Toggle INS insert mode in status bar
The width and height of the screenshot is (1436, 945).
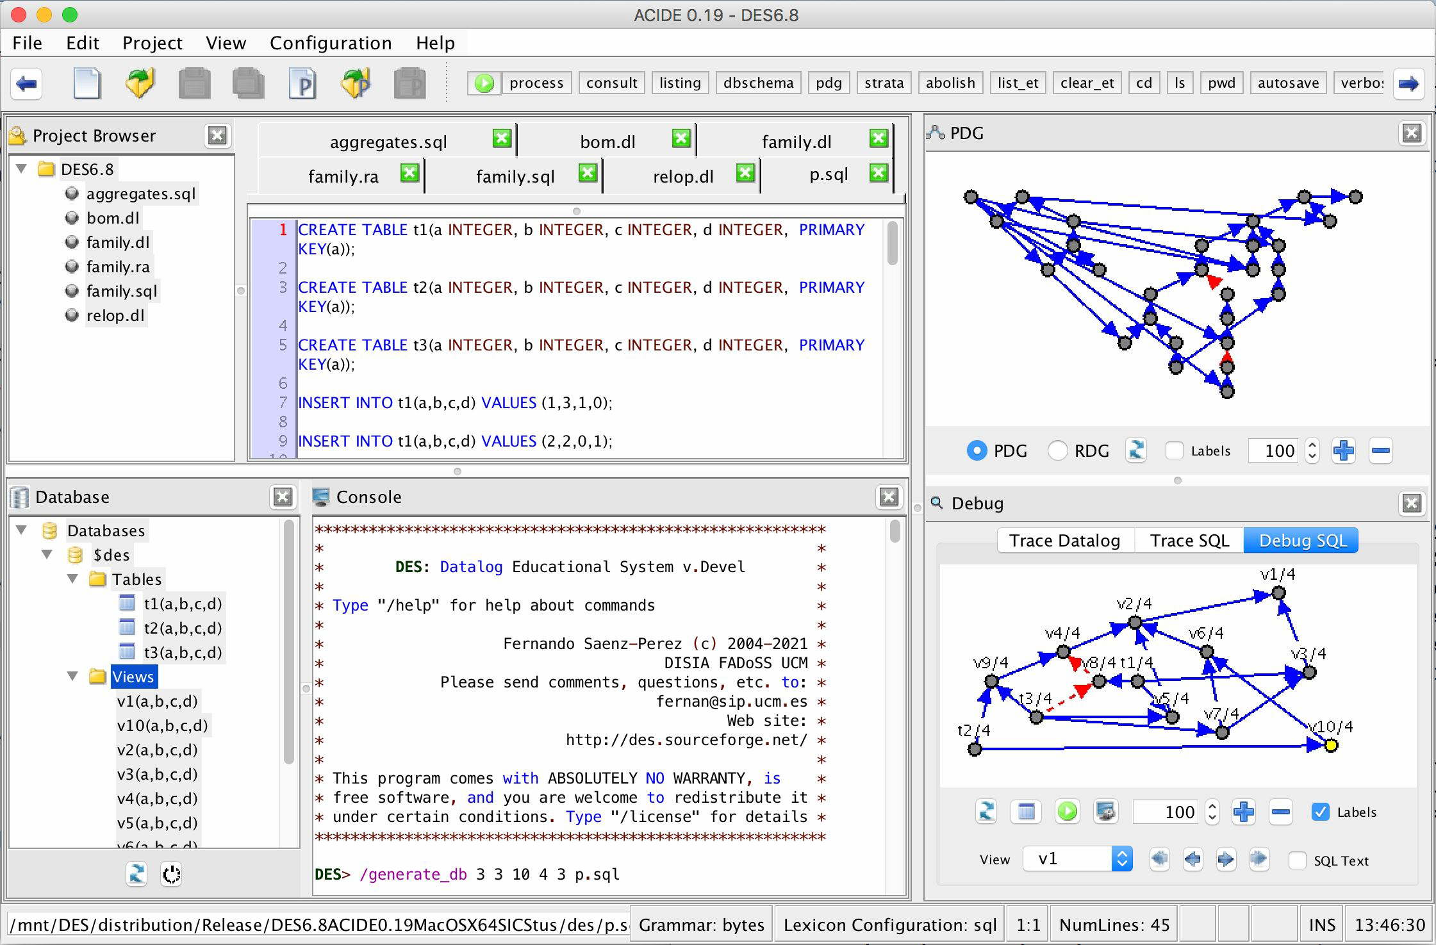(1322, 924)
